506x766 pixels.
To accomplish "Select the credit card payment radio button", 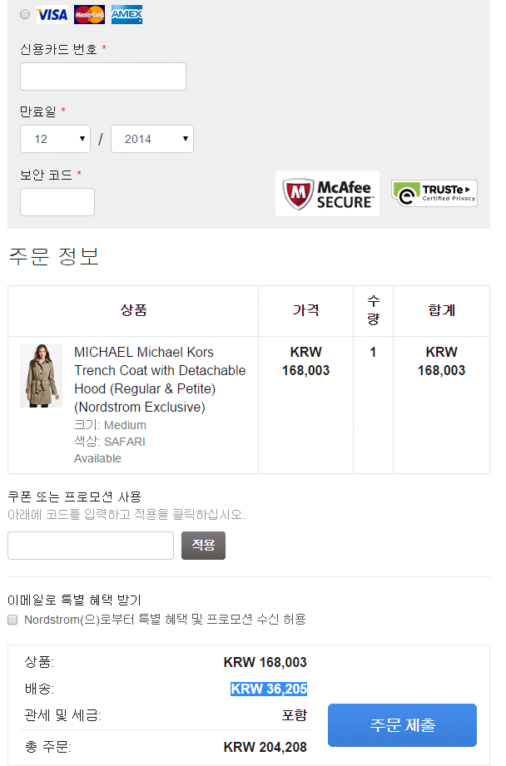I will 24,15.
